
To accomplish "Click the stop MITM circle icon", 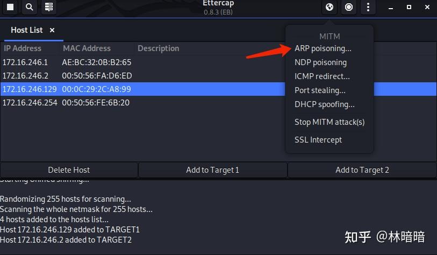I will tap(349, 7).
